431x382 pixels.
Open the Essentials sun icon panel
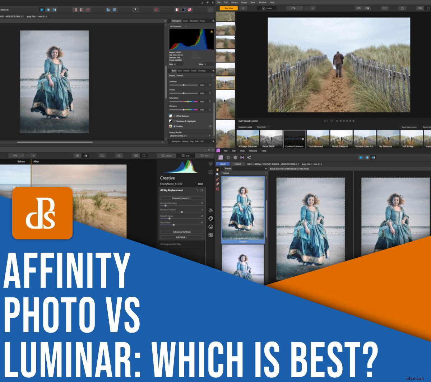click(211, 210)
